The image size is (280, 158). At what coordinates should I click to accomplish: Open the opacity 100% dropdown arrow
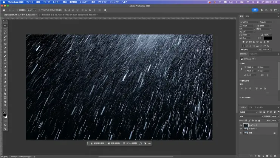pyautogui.click(x=278, y=116)
